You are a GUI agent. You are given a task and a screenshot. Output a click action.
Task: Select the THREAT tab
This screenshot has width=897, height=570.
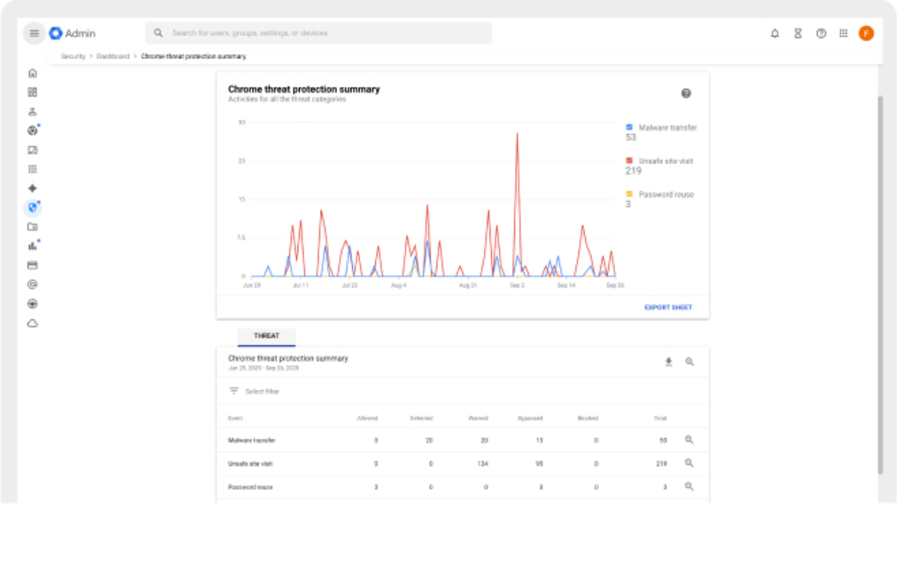[x=267, y=336]
